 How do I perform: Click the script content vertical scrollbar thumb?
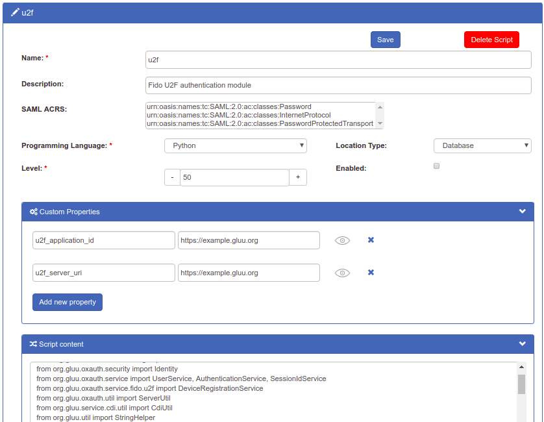[521, 384]
